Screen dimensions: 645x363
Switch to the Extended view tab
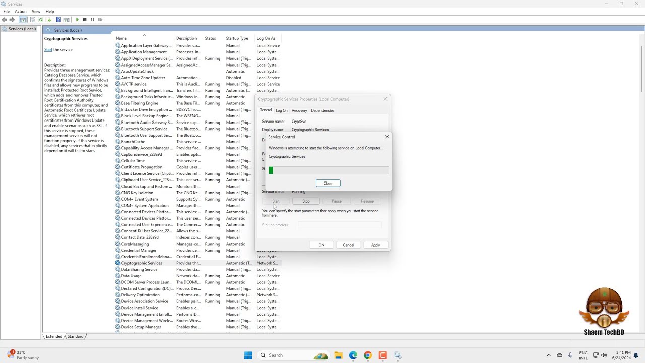tap(54, 336)
